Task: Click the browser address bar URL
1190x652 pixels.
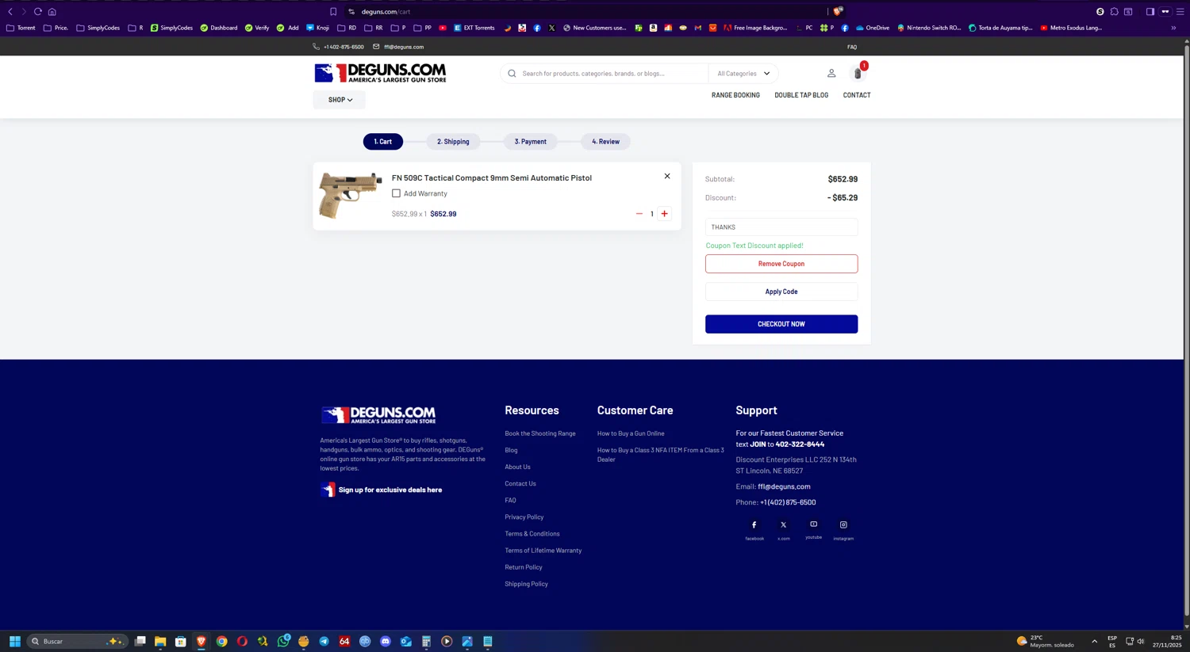Action: 386,12
